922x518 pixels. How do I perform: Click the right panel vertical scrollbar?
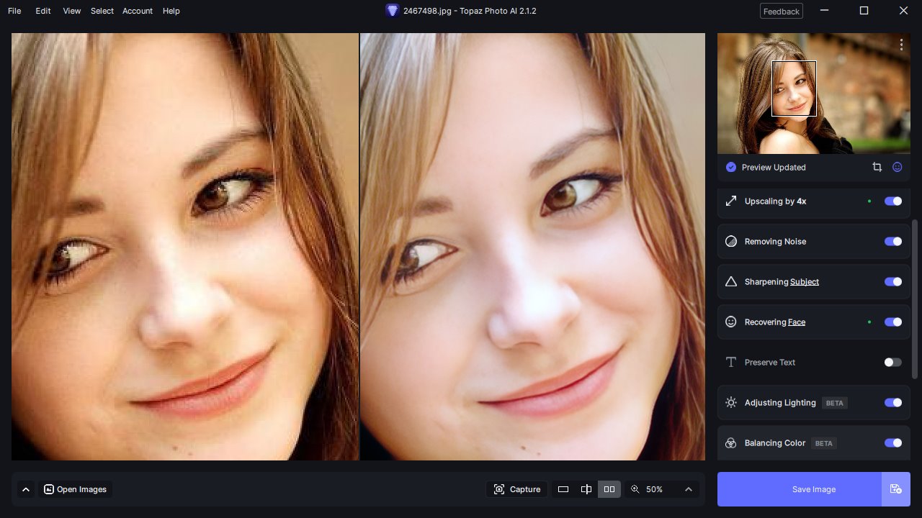(916, 299)
